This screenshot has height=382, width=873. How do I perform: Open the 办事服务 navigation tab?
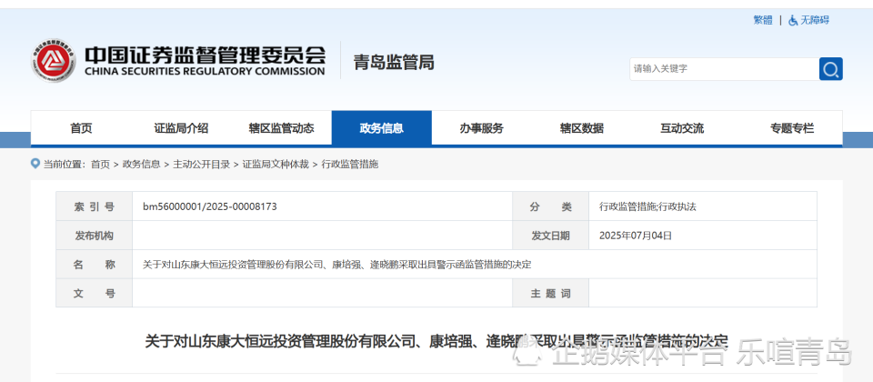coord(482,128)
